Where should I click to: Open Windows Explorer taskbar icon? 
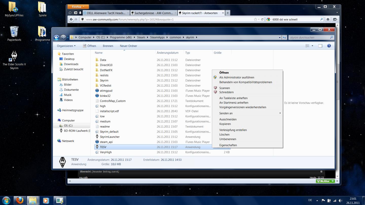tap(33, 200)
